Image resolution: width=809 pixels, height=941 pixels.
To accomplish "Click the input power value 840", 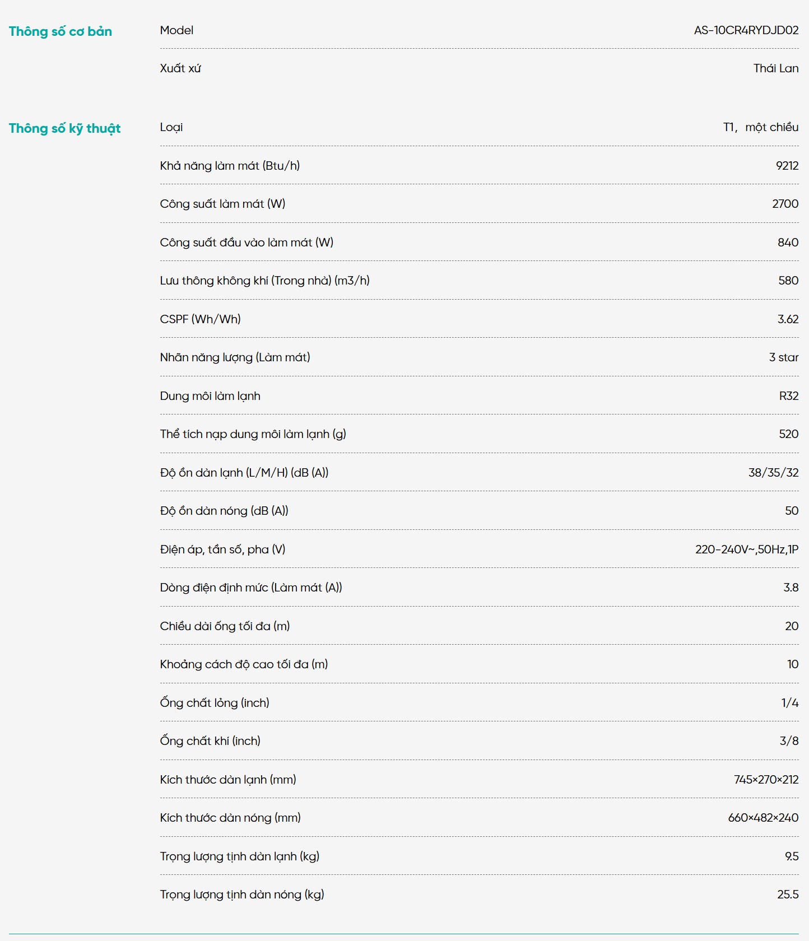I will click(x=788, y=243).
